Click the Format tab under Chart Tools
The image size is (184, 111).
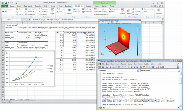pyautogui.click(x=112, y=6)
